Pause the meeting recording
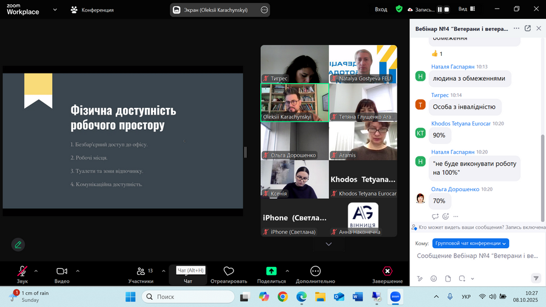This screenshot has height=307, width=546. pos(440,10)
